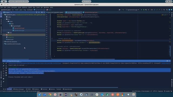The height and width of the screenshot is (97, 173).
Task: Collapse the org.example package
Action: pyautogui.click(x=10, y=26)
